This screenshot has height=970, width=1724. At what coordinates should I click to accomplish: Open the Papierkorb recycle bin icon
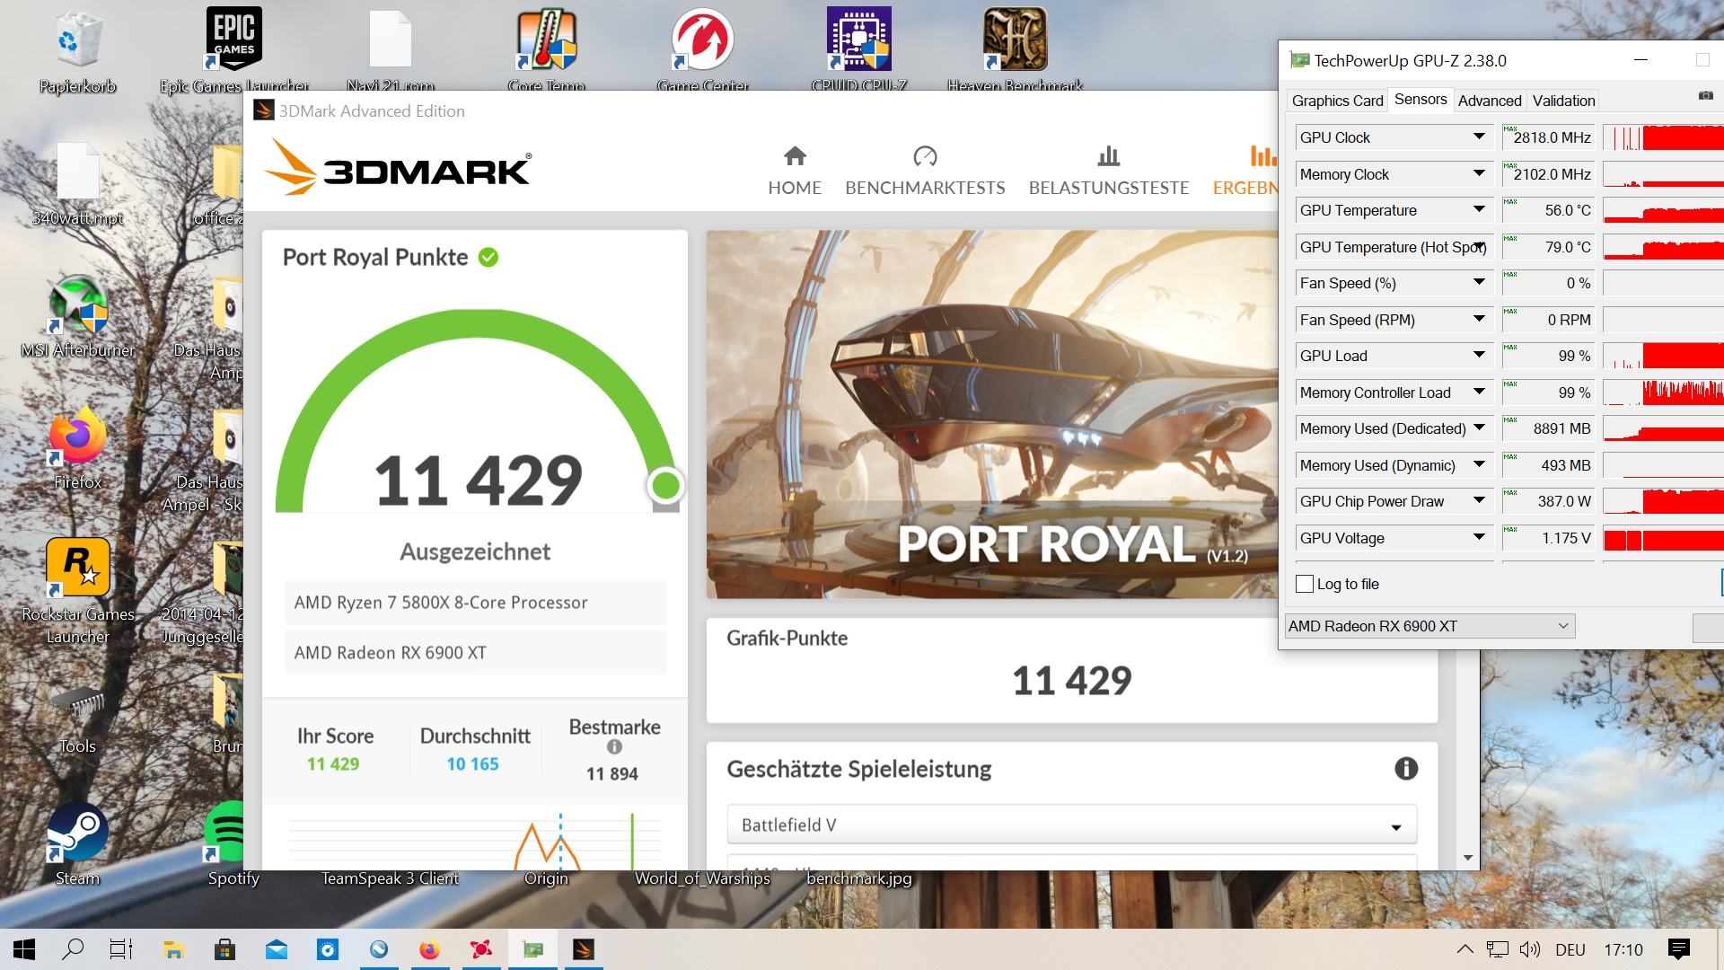[x=77, y=49]
